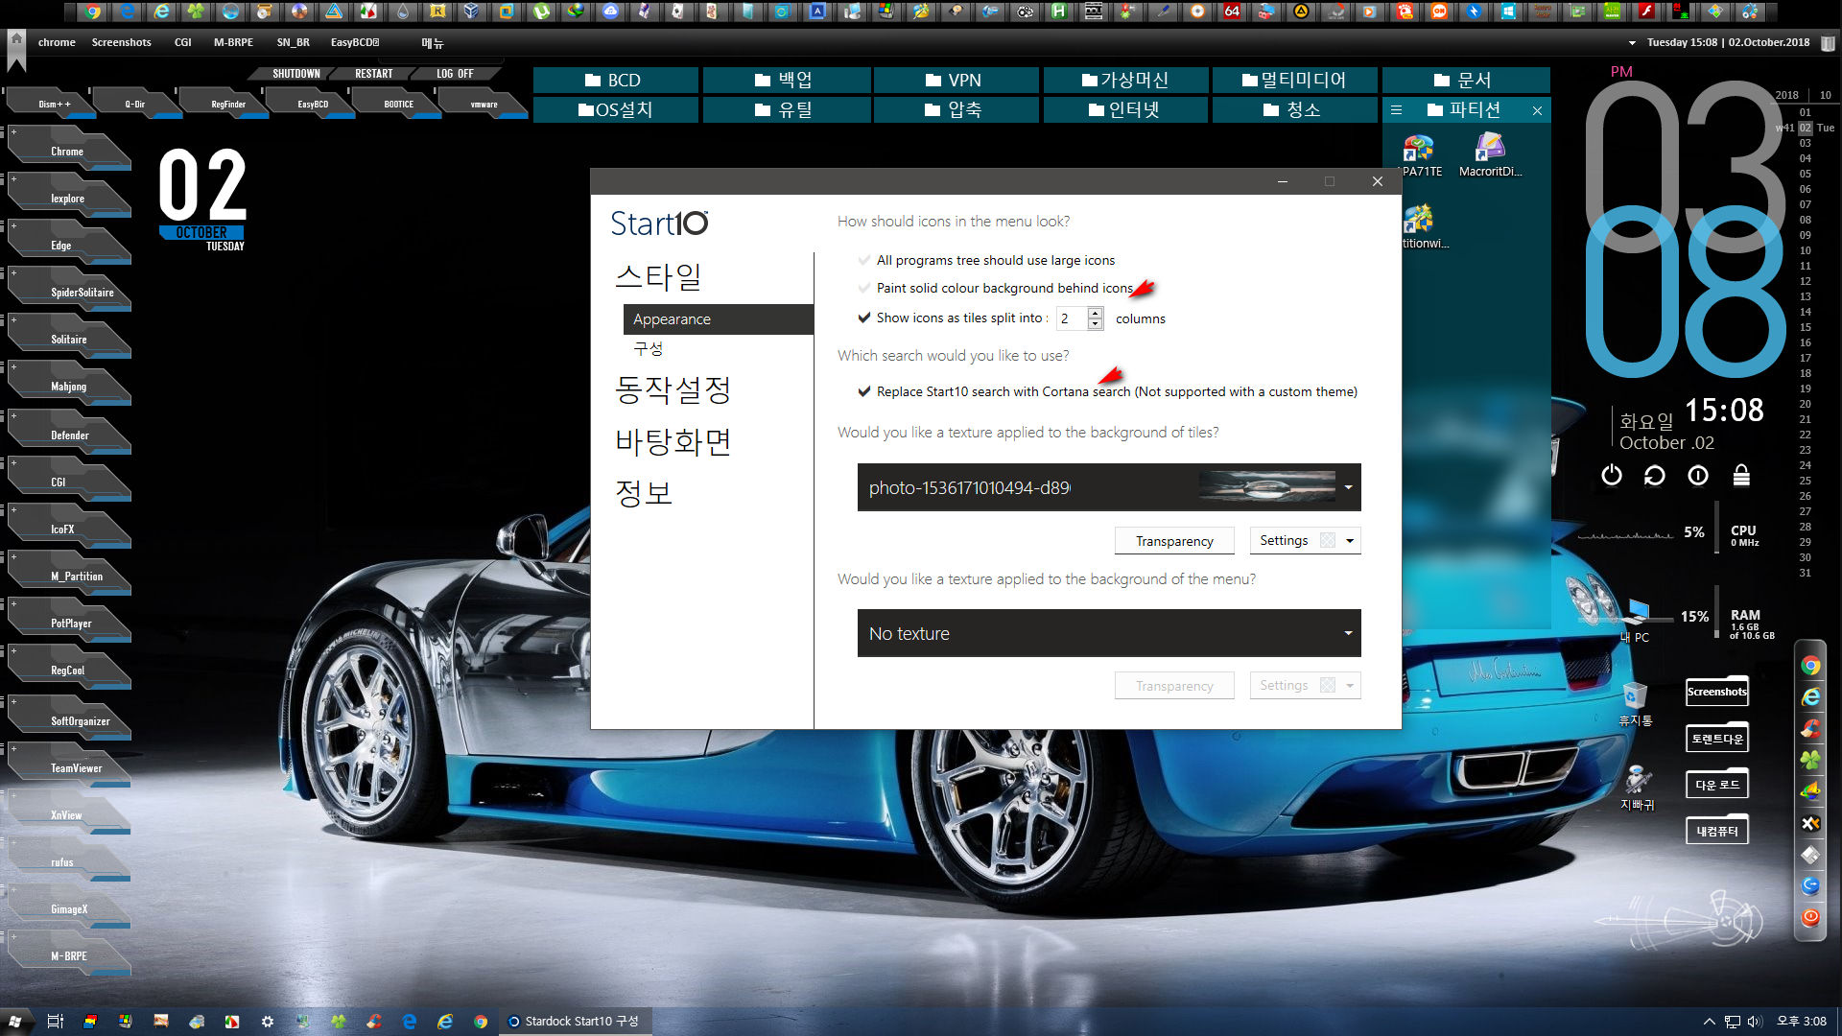Open Task View on taskbar
Screen dimensions: 1842x1036
55,1022
